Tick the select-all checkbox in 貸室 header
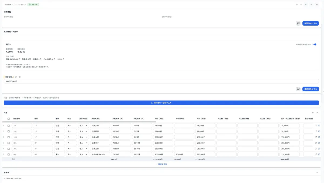The width and height of the screenshot is (324, 183). point(8,118)
